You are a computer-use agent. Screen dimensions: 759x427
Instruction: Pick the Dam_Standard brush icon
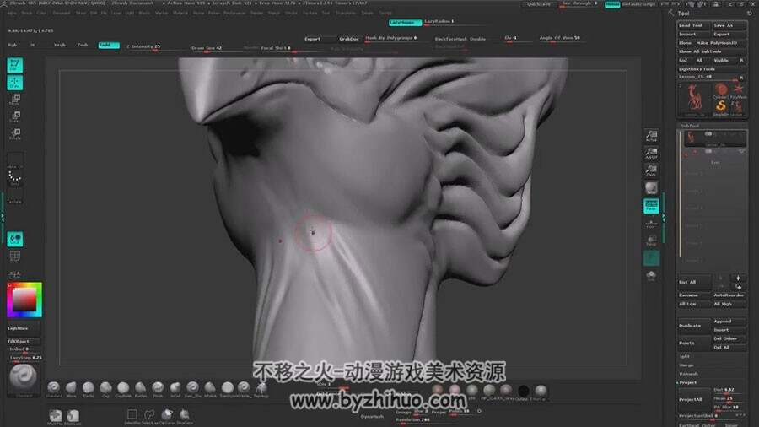pyautogui.click(x=192, y=388)
